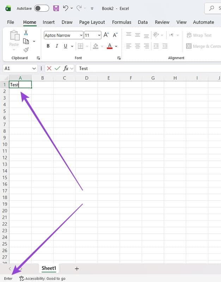Toggle Bold formatting
The height and width of the screenshot is (282, 221).
(48, 46)
